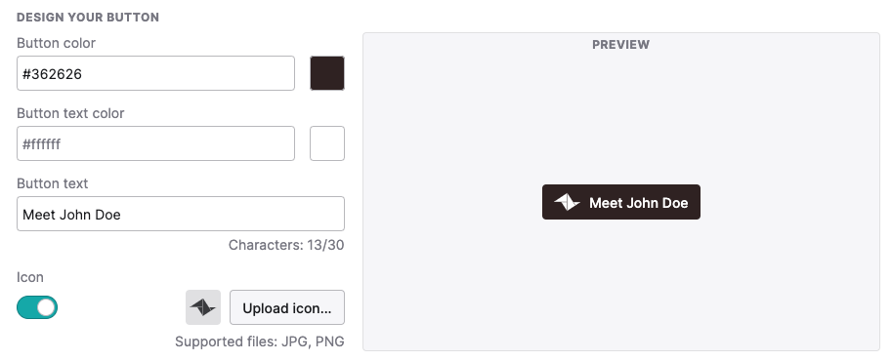Focus the #ffffff button text color field
Image resolution: width=892 pixels, height=361 pixels.
coord(156,143)
